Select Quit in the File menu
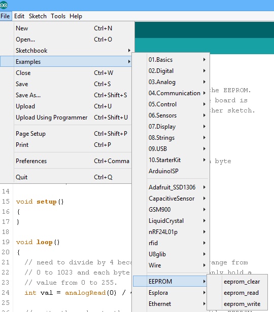 [66, 177]
